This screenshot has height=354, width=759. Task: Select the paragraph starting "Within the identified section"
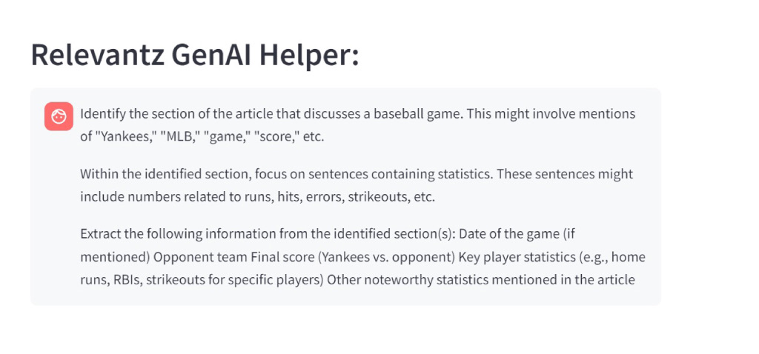coord(357,185)
